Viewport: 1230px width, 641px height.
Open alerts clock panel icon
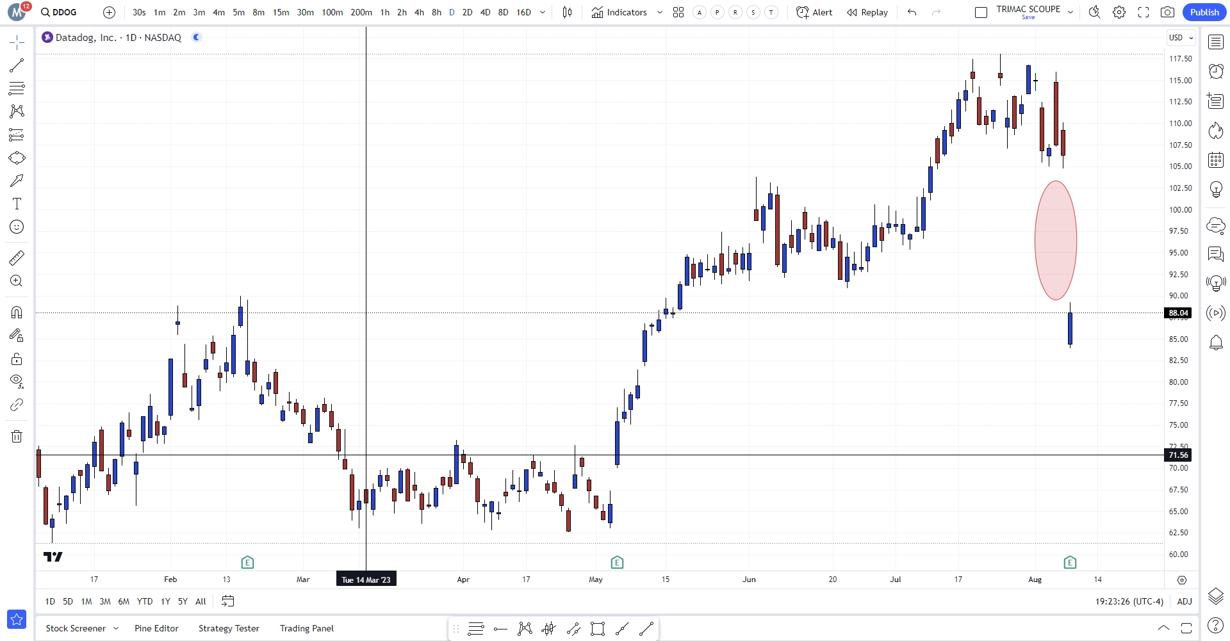(1215, 71)
